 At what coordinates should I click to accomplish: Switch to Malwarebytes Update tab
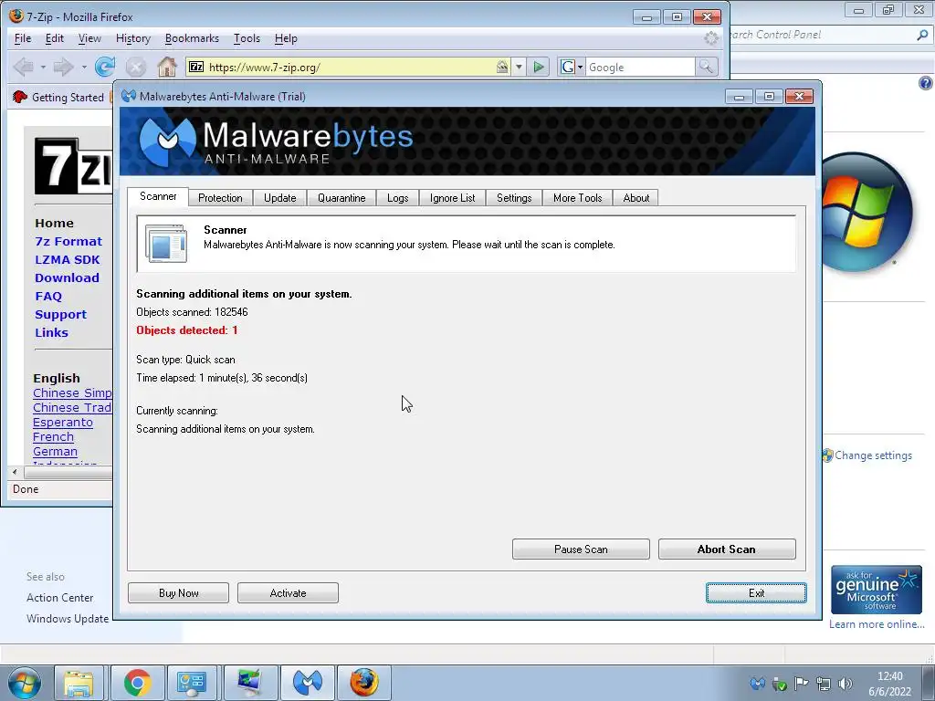tap(279, 198)
